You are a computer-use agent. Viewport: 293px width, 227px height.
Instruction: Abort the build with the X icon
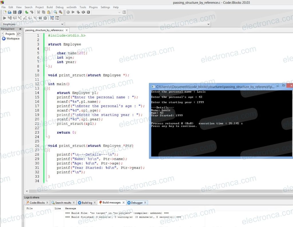point(88,12)
